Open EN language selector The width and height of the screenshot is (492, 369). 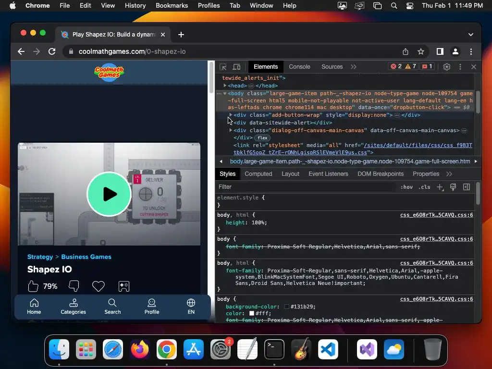[x=191, y=307]
